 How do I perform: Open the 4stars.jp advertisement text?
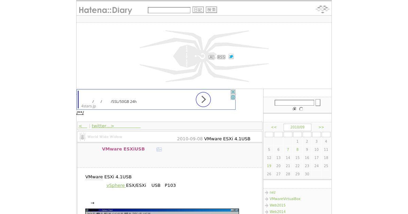click(x=88, y=106)
